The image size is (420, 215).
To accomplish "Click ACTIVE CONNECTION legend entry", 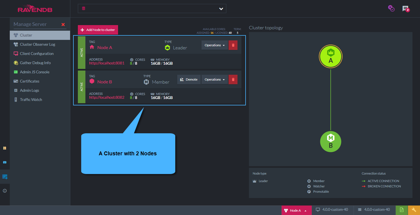I will pyautogui.click(x=380, y=181).
